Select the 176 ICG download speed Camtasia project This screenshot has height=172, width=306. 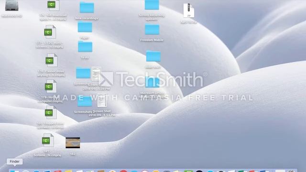pos(53,5)
